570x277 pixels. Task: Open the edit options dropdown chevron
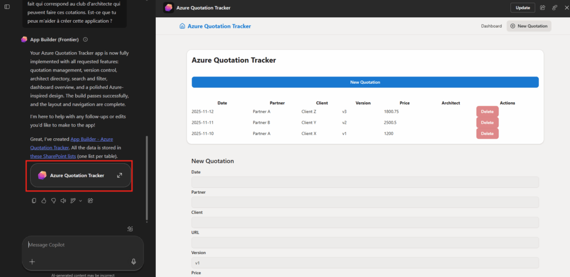(x=80, y=200)
